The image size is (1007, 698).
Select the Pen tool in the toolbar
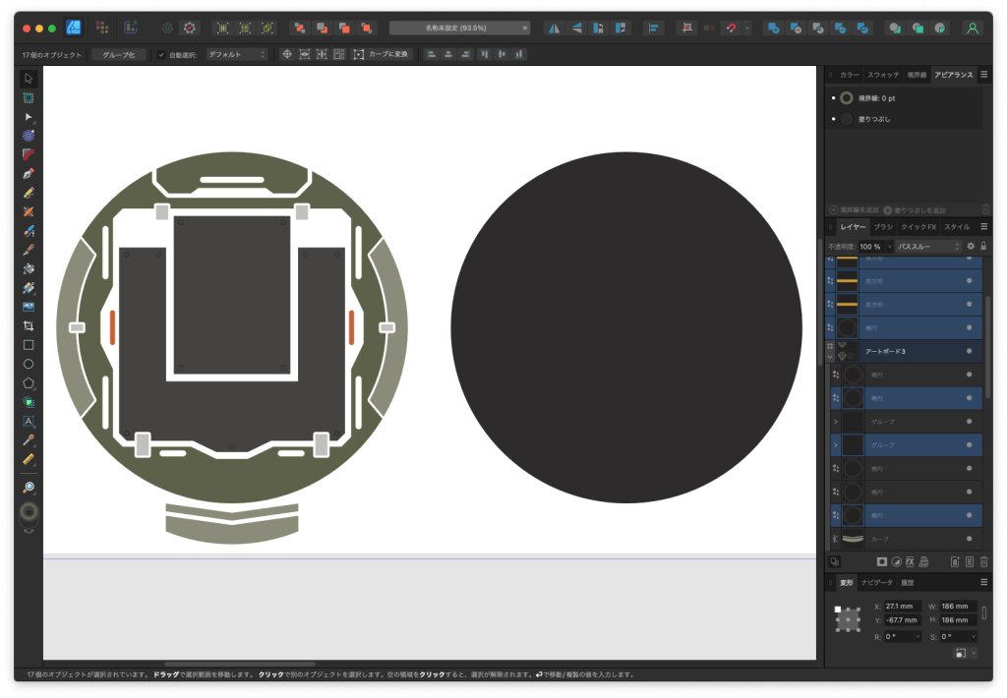click(29, 173)
